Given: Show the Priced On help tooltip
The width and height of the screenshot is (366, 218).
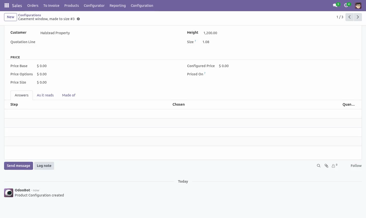Looking at the screenshot, I should tap(205, 73).
